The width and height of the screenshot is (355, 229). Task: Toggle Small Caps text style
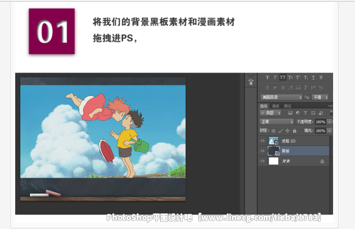point(290,78)
